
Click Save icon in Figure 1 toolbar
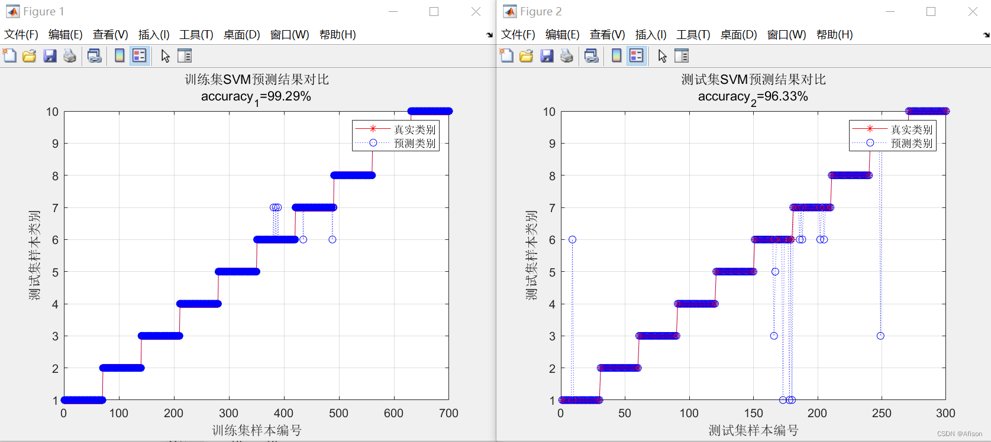pyautogui.click(x=50, y=56)
